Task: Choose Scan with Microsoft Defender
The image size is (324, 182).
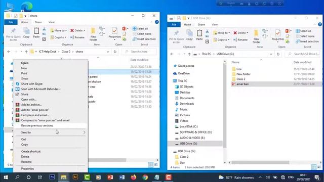Action: point(40,89)
